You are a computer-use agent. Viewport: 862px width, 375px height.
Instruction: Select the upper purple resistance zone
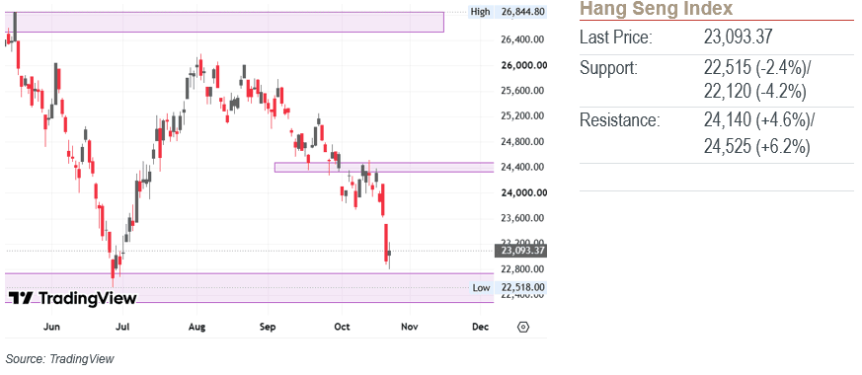point(224,22)
